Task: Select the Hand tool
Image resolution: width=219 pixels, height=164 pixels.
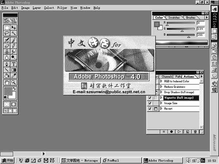Action: [7, 82]
